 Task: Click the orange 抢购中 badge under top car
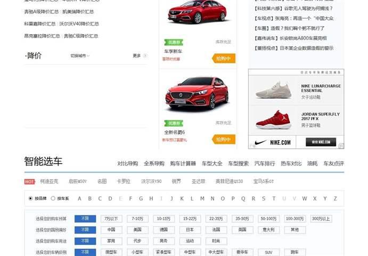coord(224,58)
